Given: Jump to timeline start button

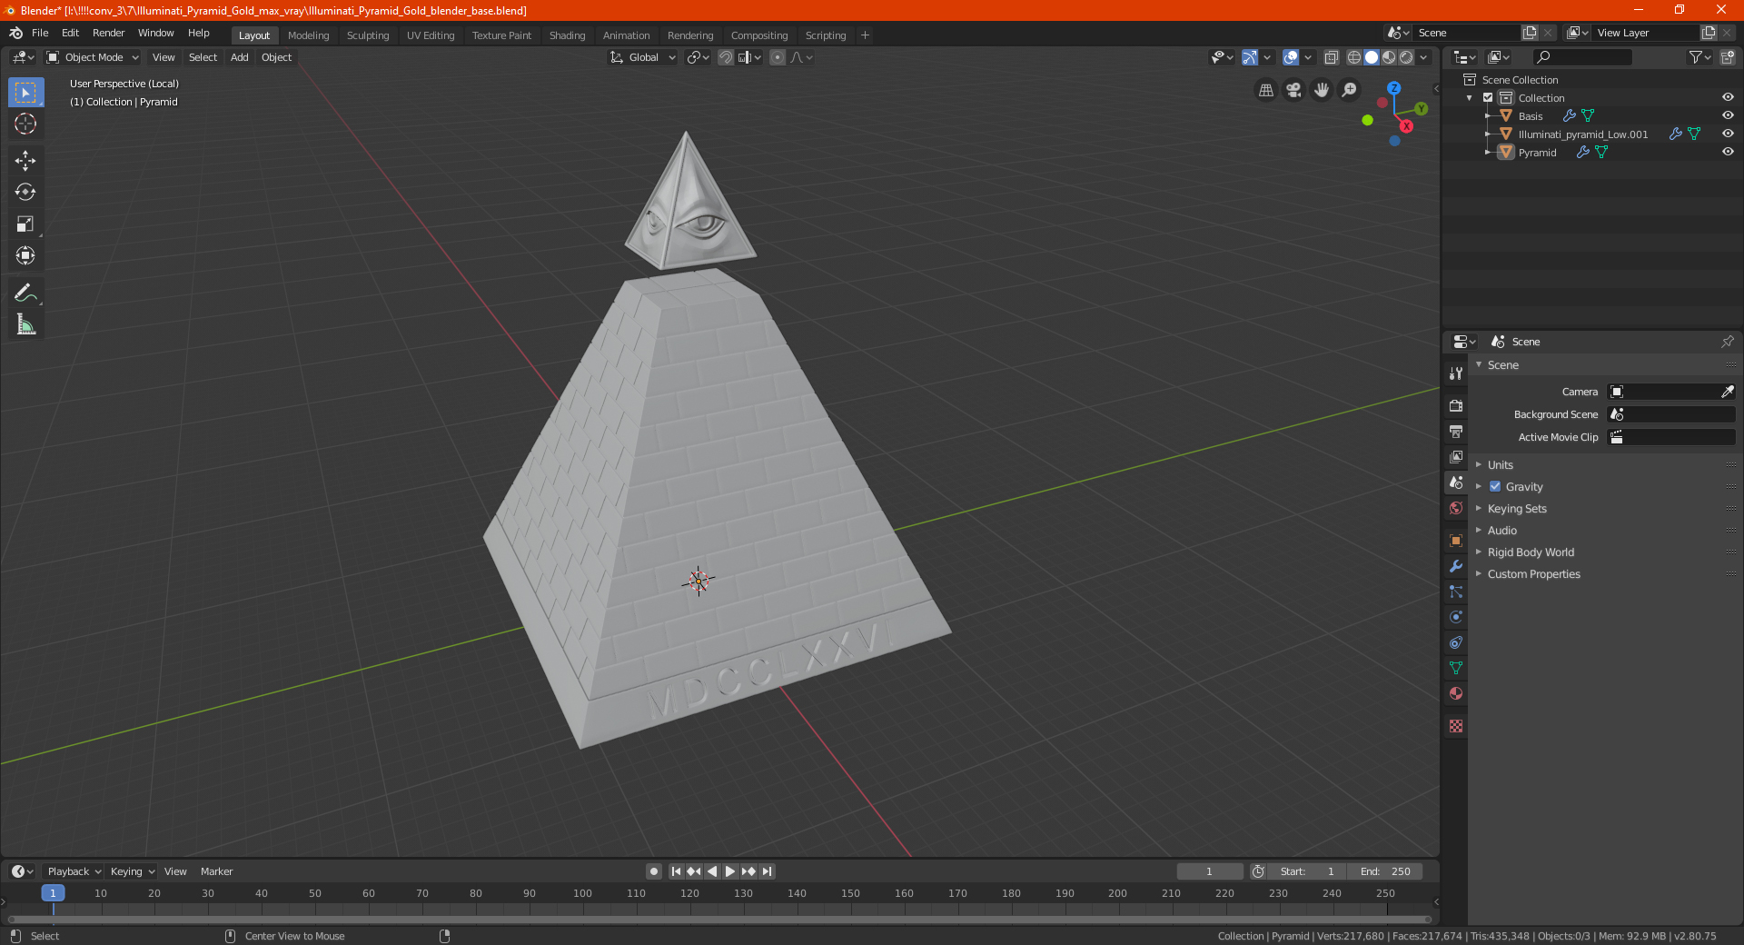Looking at the screenshot, I should click(676, 870).
